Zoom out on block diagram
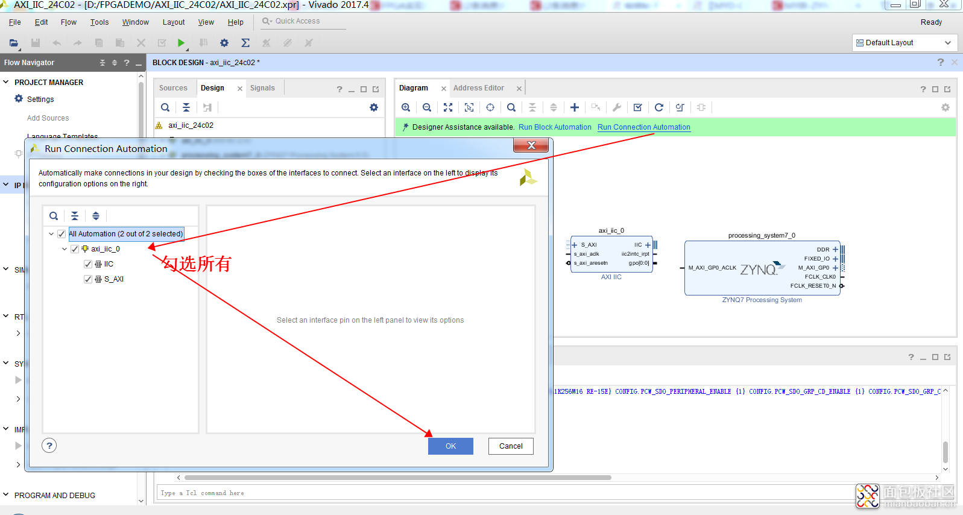963x515 pixels. 427,107
